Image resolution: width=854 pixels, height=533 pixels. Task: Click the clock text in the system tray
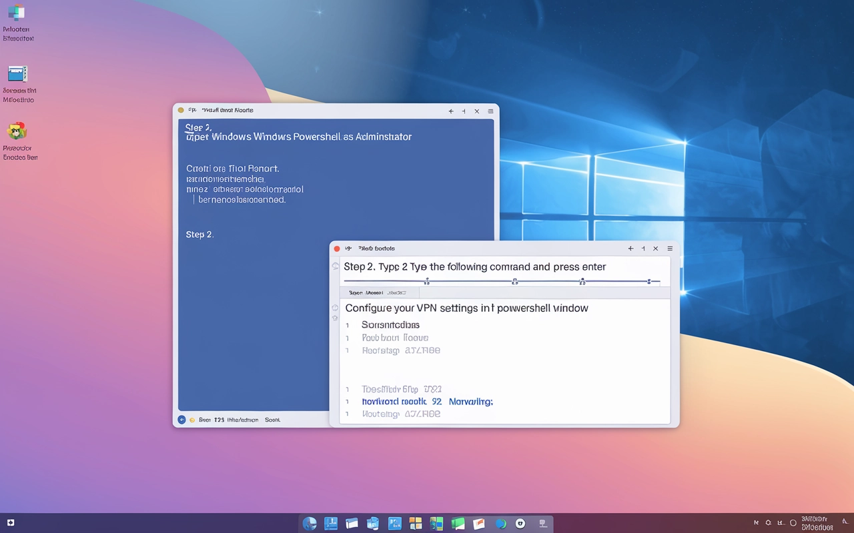[816, 523]
